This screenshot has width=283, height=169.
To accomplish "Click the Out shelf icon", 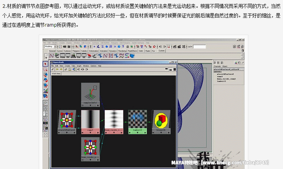I will tap(79, 56).
